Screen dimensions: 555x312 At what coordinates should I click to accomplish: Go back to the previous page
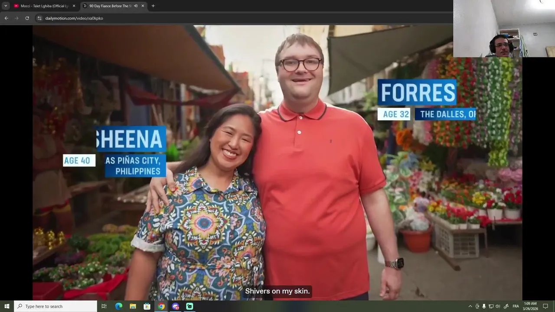[6, 18]
